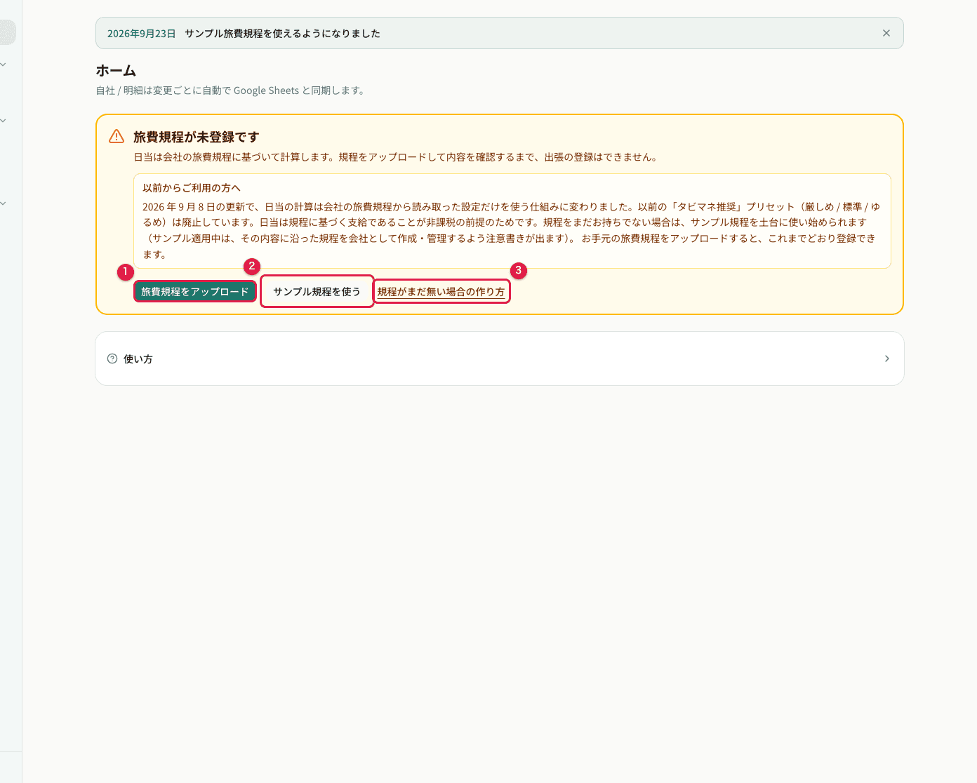This screenshot has height=783, width=977.
Task: Expand the 使い方 section chevron
Action: 887,359
